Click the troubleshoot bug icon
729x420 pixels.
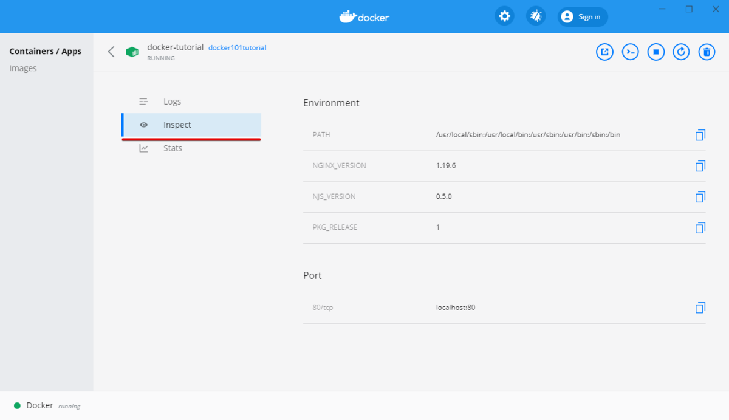[536, 16]
